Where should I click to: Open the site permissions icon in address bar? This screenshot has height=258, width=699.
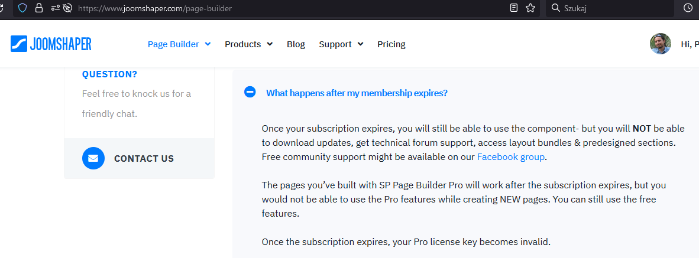[54, 8]
